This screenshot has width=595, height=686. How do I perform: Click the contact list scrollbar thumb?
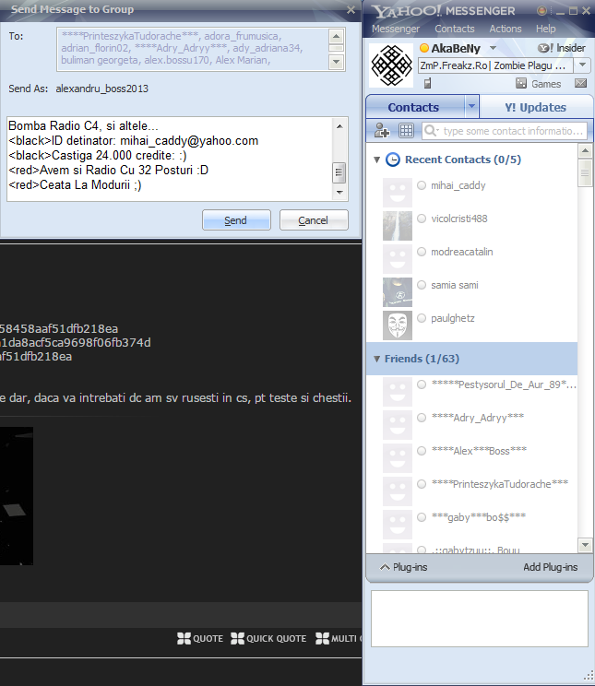(586, 173)
